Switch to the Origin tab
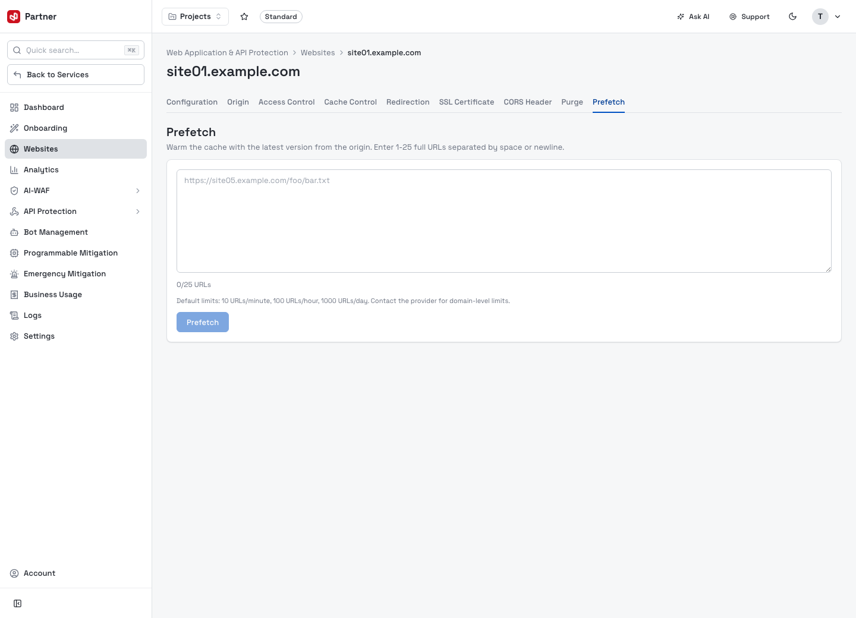This screenshot has width=856, height=618. (x=238, y=102)
